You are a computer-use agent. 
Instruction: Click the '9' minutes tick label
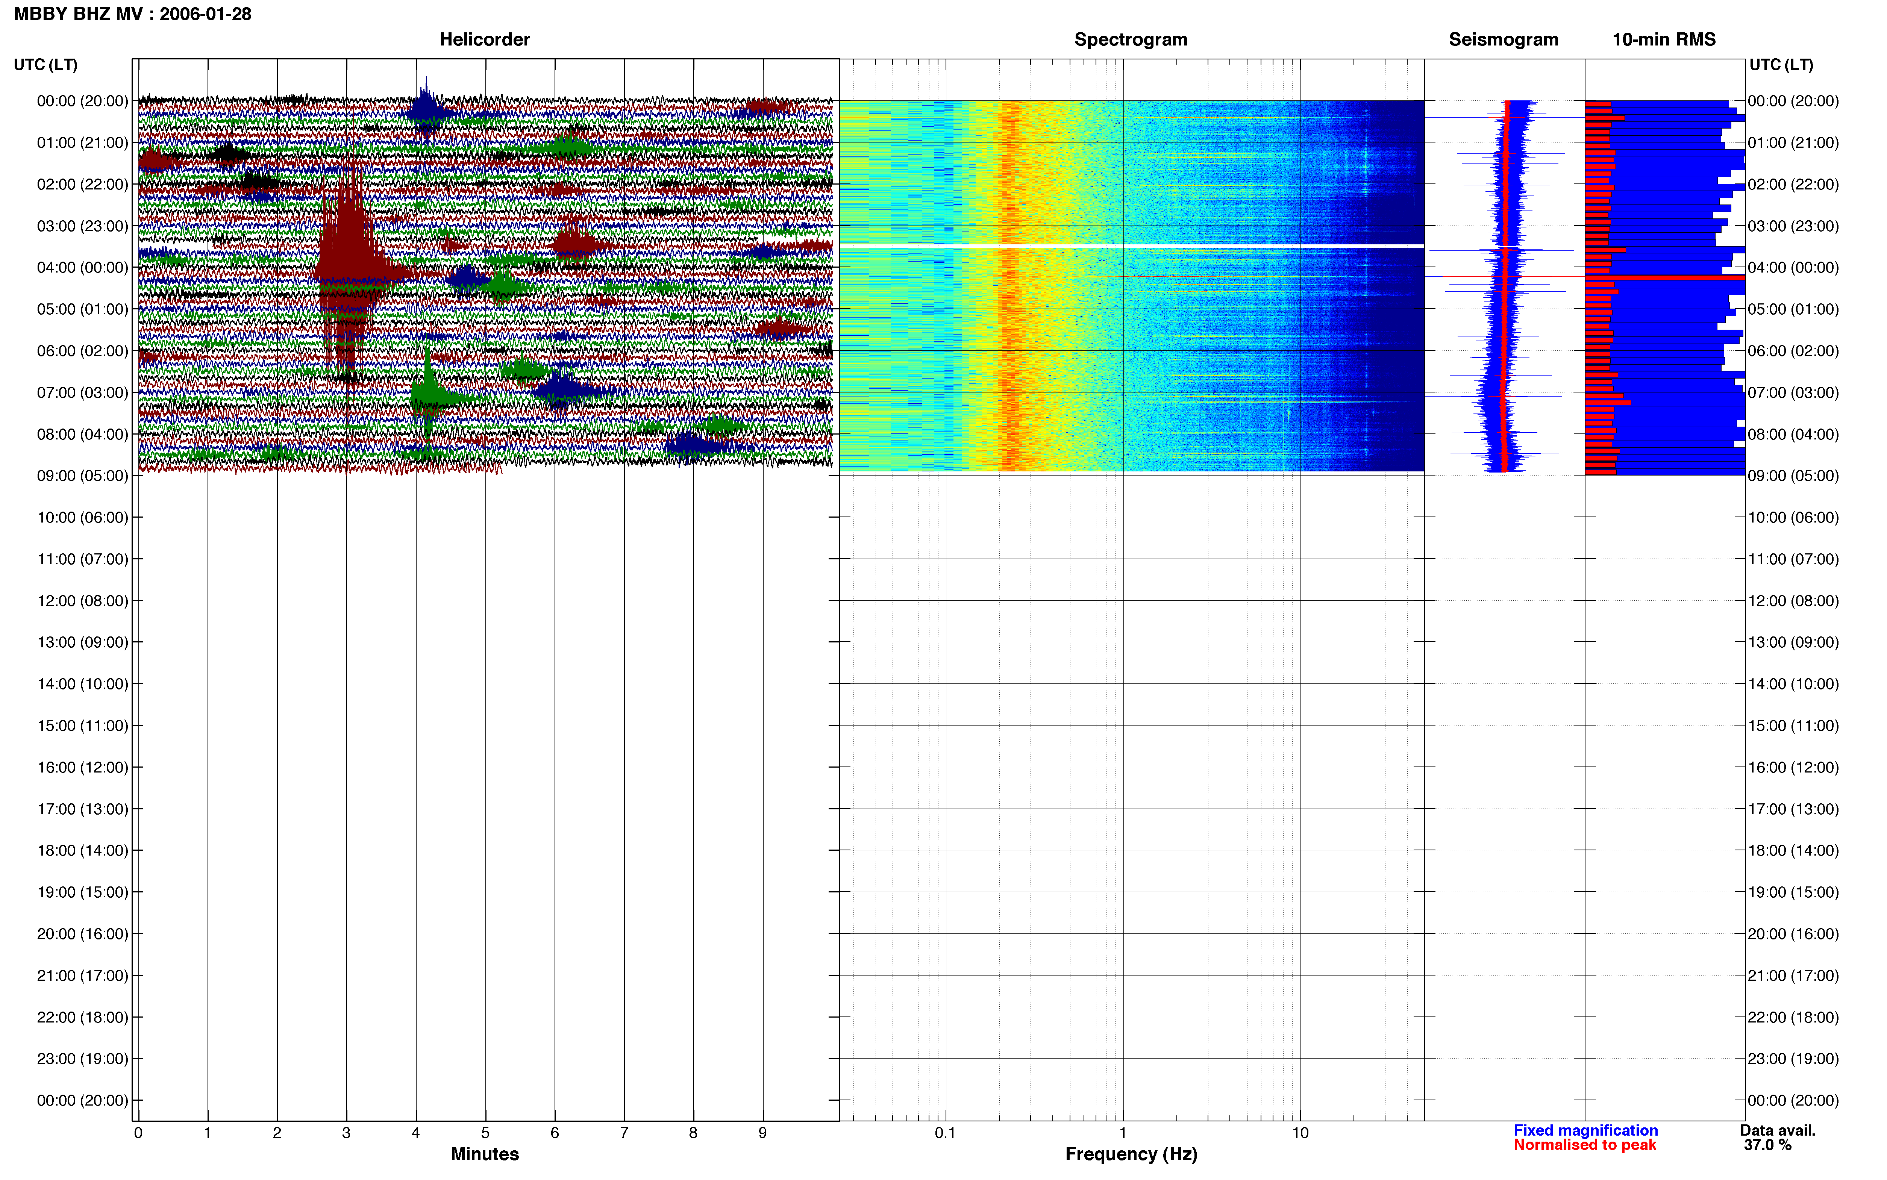click(762, 1132)
